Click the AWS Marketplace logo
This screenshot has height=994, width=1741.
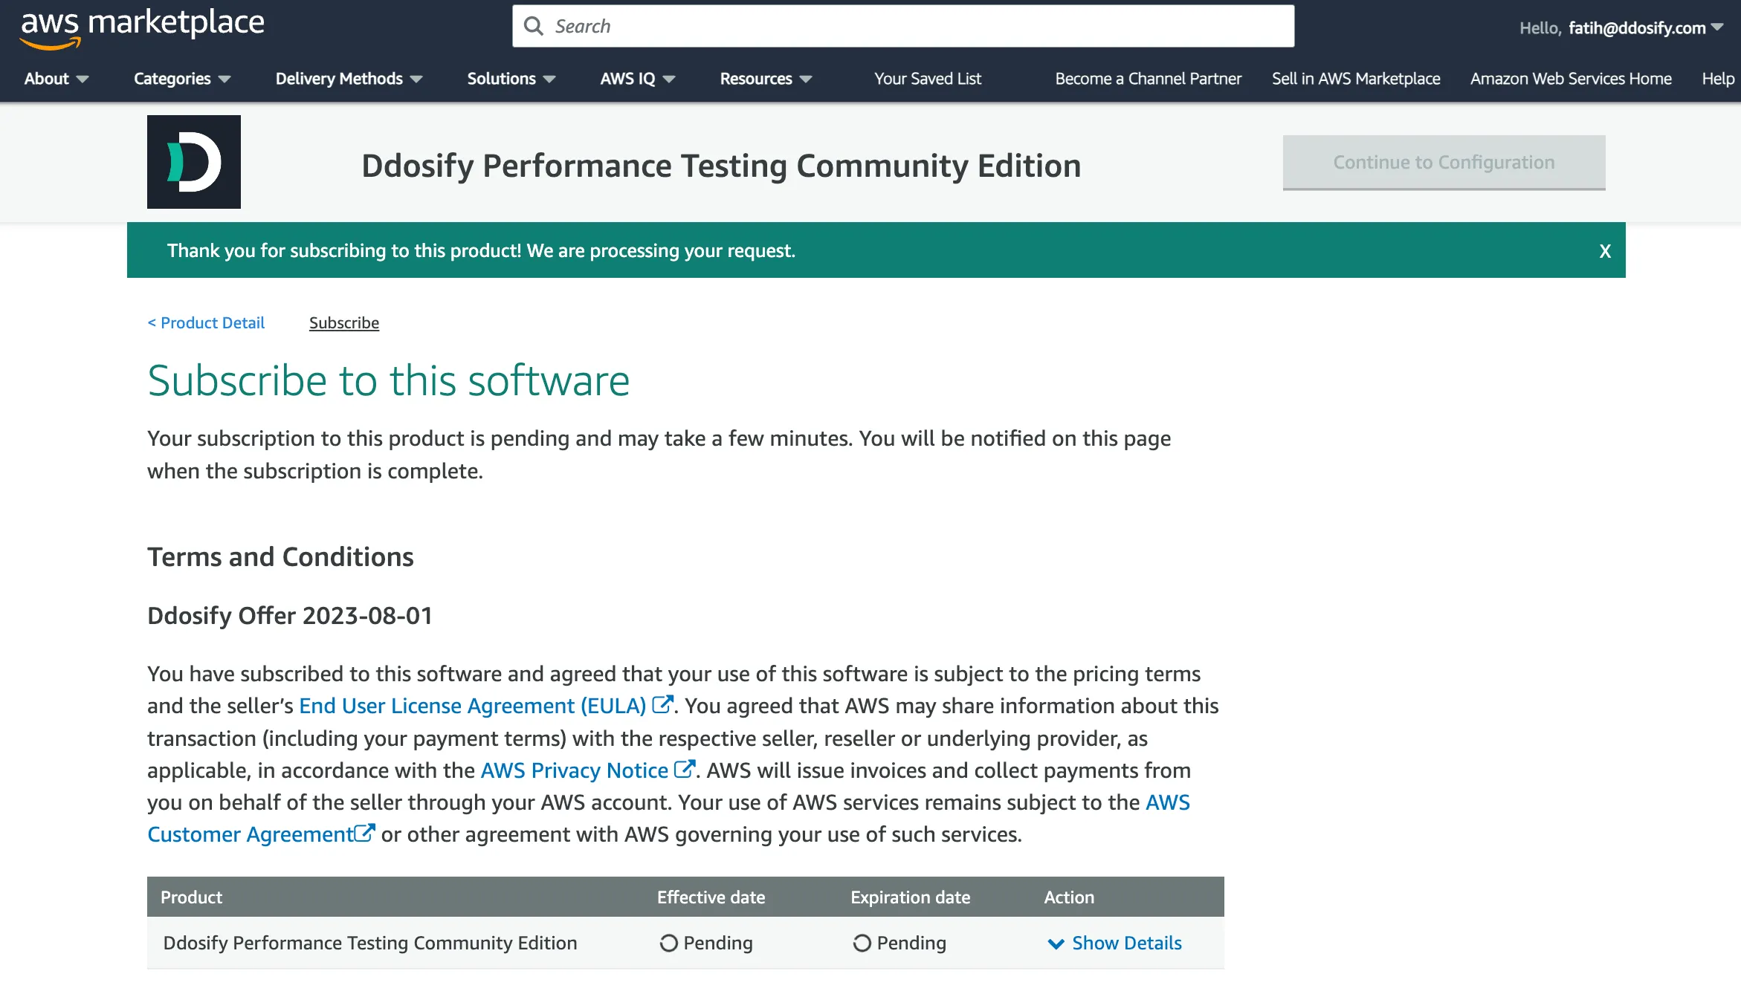142,28
